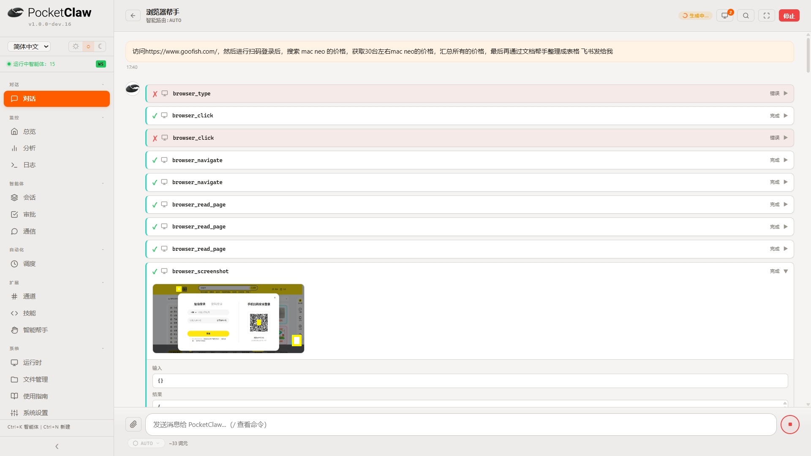Select the 对话 menu item
The image size is (811, 456).
(57, 99)
